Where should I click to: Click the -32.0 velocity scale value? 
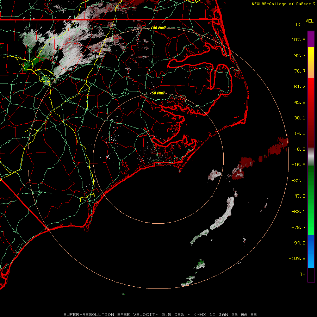click(298, 181)
